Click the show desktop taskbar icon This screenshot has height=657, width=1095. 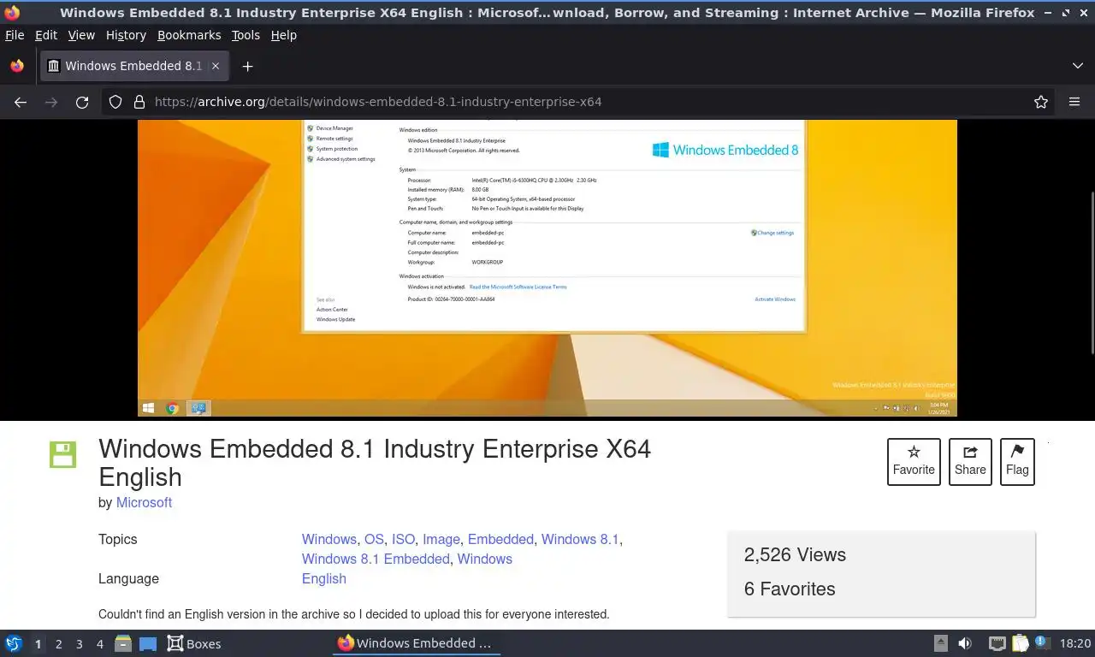148,643
